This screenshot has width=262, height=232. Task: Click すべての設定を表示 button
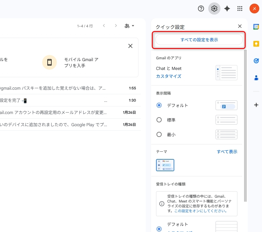pyautogui.click(x=199, y=40)
